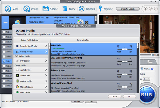Select the AVI Video profile text

coord(66,58)
